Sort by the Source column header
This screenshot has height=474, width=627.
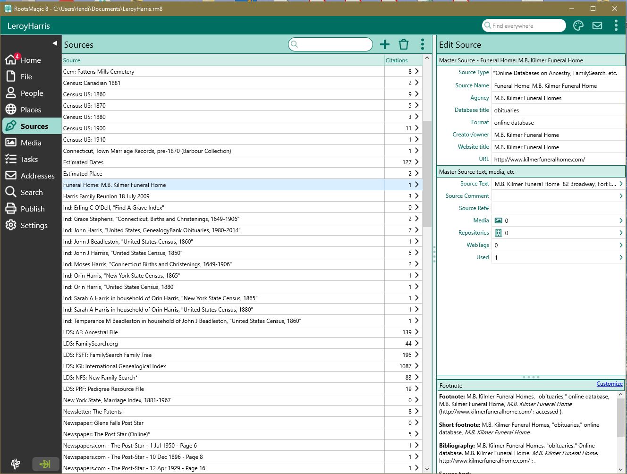coord(223,60)
